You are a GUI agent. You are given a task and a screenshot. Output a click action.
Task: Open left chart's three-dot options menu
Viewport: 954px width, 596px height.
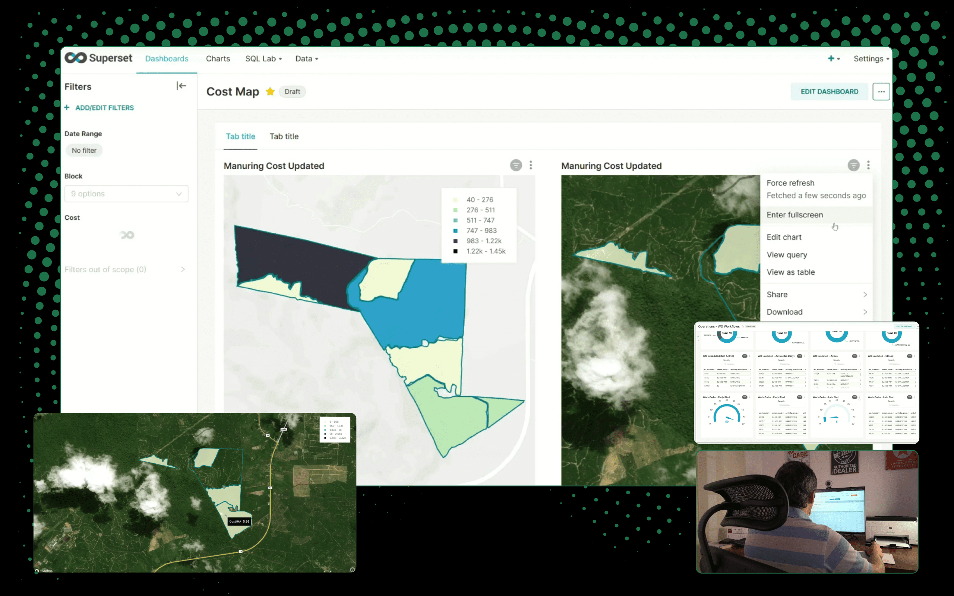pyautogui.click(x=531, y=165)
